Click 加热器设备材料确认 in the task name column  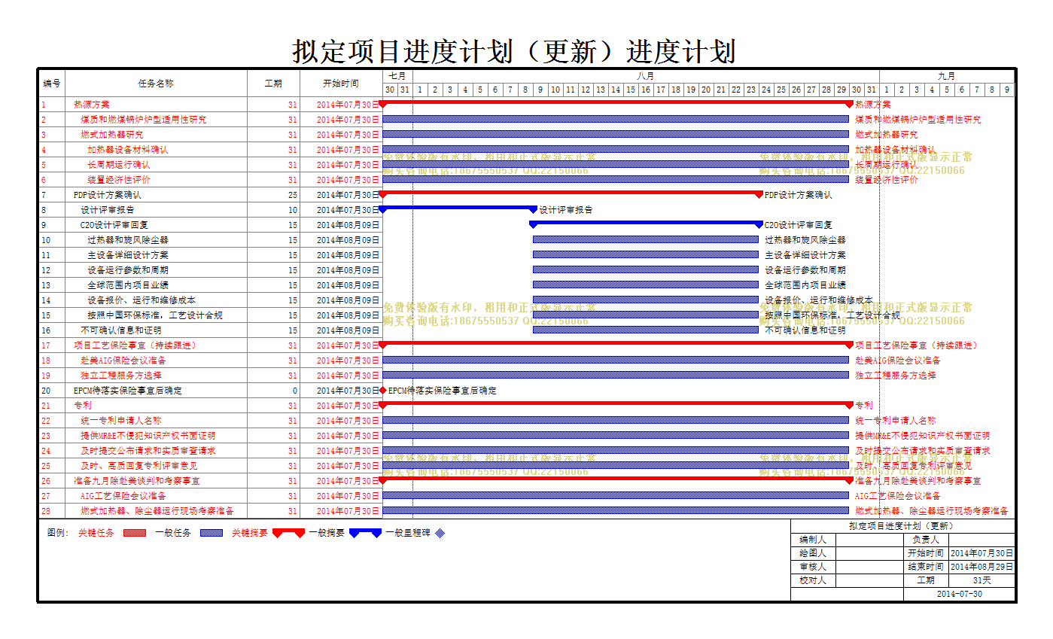pos(128,150)
